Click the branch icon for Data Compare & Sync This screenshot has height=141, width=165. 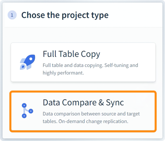coord(27,111)
